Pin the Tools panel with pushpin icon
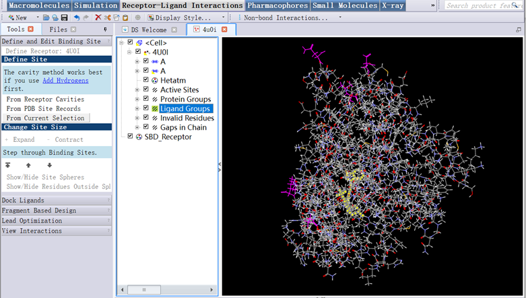 coord(105,30)
